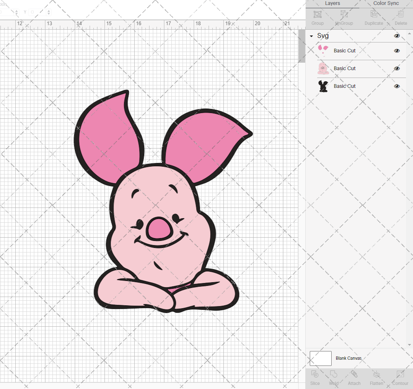Select the Flatten tool
The height and width of the screenshot is (389, 413).
tap(376, 374)
